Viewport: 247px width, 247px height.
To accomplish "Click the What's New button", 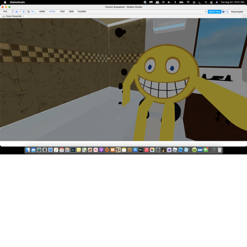I will [215, 12].
